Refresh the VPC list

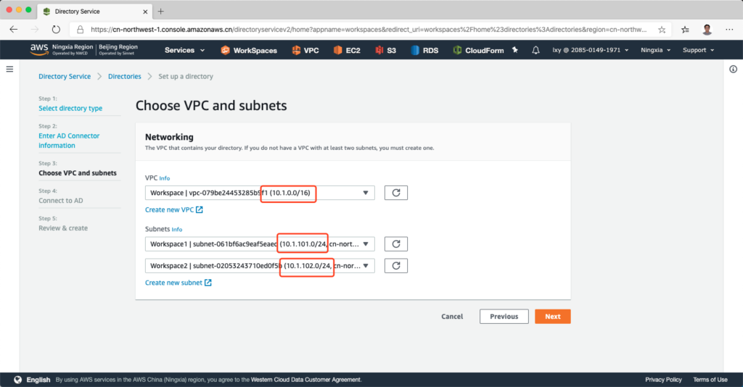(x=395, y=193)
